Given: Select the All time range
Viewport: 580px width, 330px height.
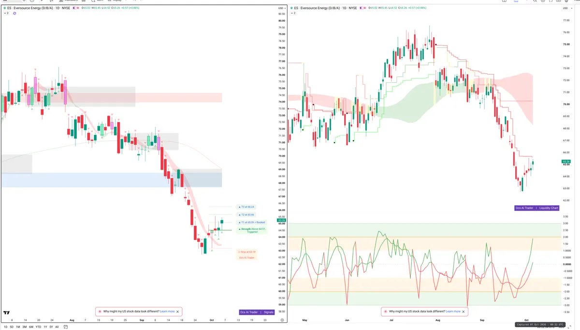Looking at the screenshot, I should click(x=57, y=327).
